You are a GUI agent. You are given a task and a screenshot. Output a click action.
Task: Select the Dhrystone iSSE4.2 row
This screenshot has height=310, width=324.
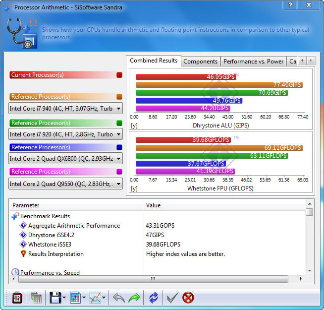[157, 235]
